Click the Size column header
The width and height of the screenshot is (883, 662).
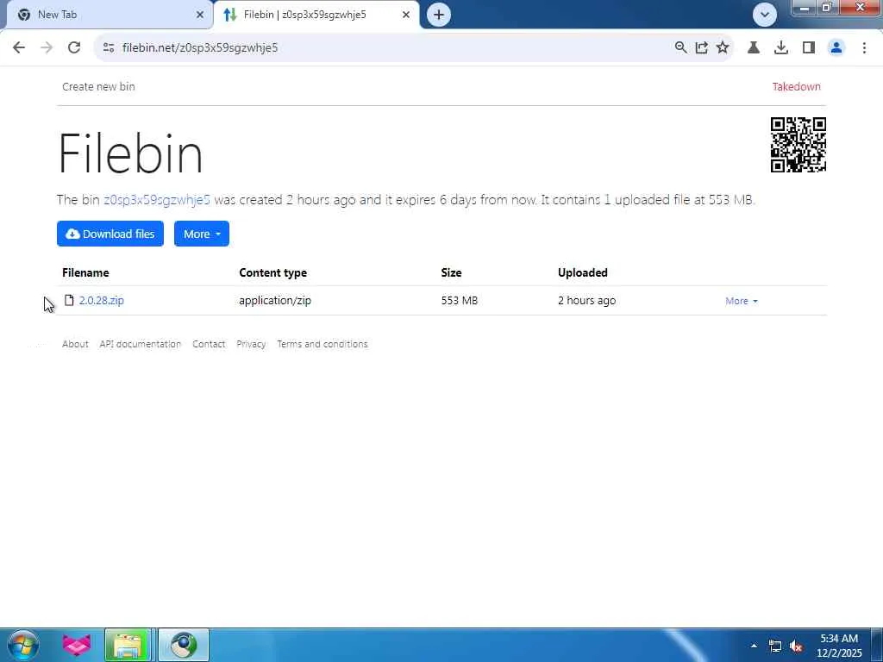(451, 273)
